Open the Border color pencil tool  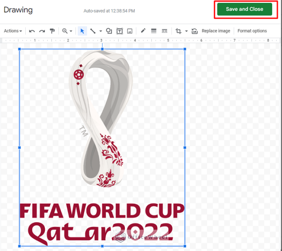[143, 31]
